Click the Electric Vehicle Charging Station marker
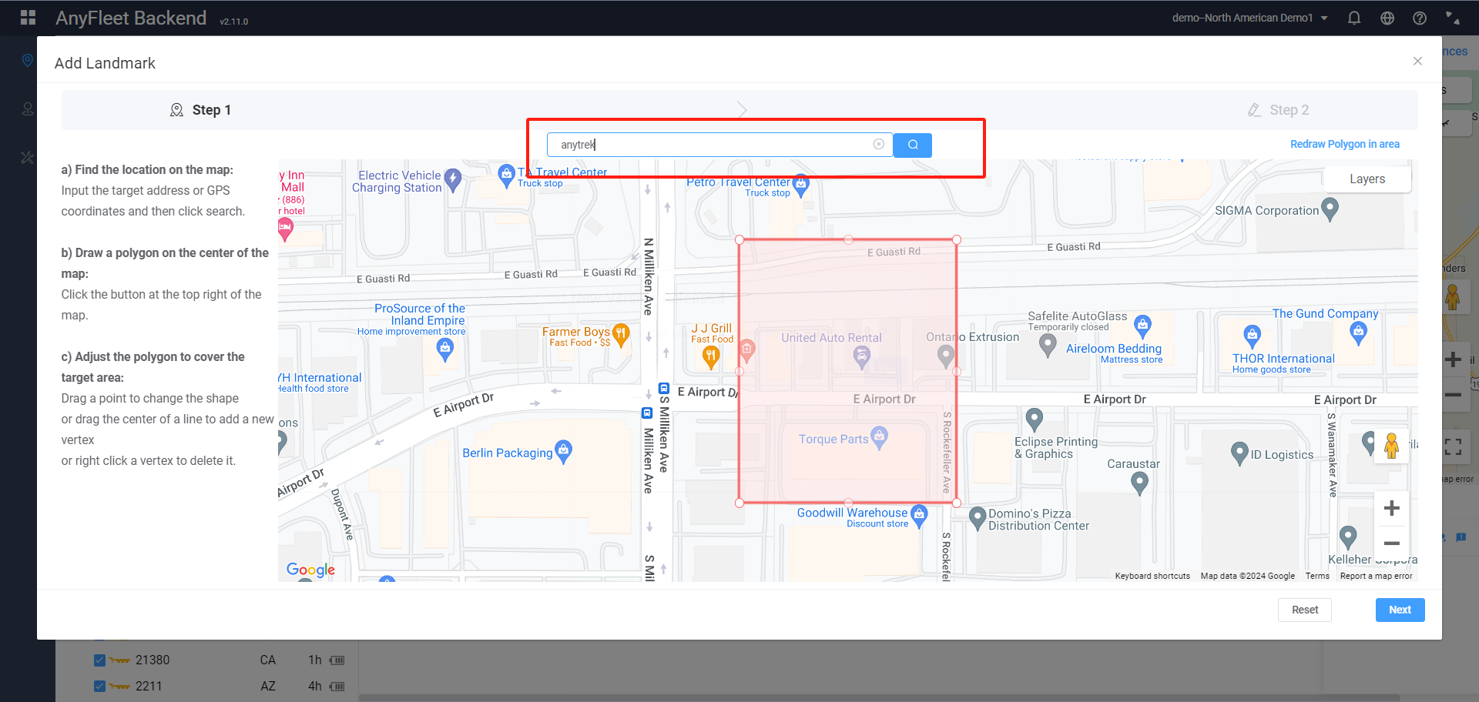Screen dimensions: 1479x702 pos(453,179)
